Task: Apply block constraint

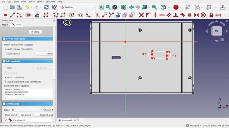Action: tap(203, 15)
